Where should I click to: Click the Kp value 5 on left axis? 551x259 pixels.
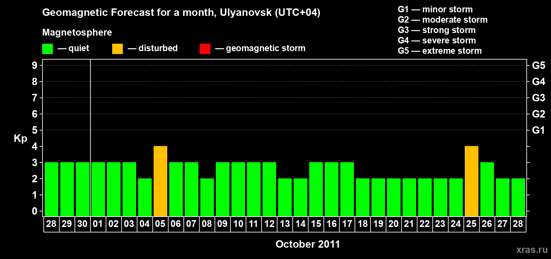click(x=35, y=130)
